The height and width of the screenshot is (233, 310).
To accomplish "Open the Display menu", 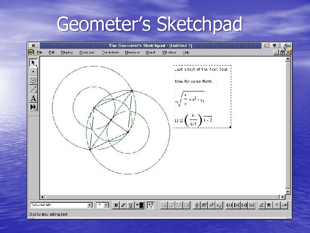I will [x=67, y=52].
